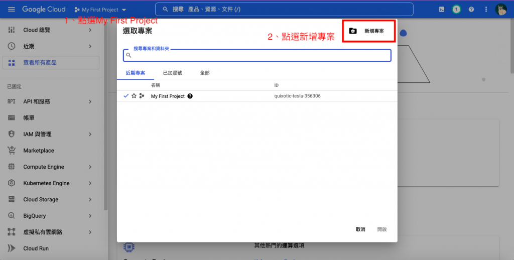Expand the API 和服務 submenu arrow

90,101
